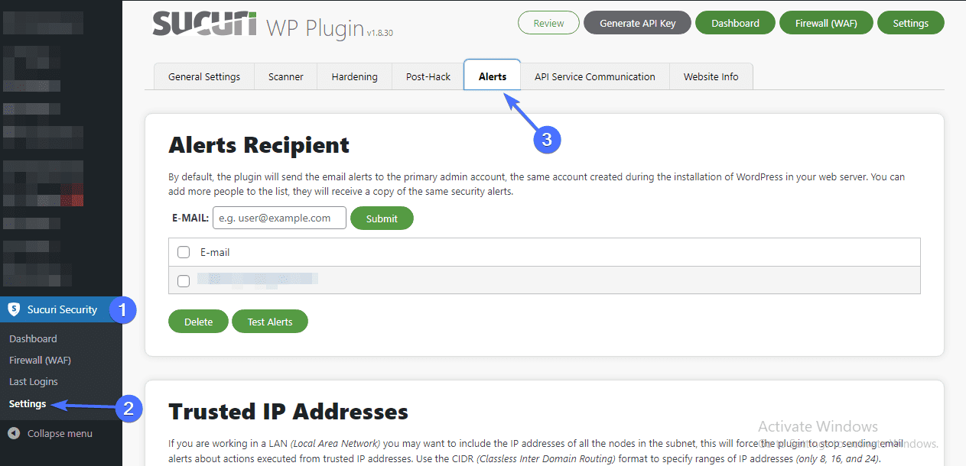The image size is (966, 466).
Task: Click the Trusted IP Addresses heading
Action: pyautogui.click(x=288, y=412)
